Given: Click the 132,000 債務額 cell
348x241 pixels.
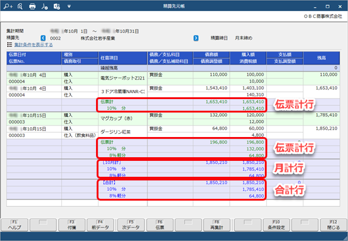Looking at the screenshot, I should (x=211, y=115).
